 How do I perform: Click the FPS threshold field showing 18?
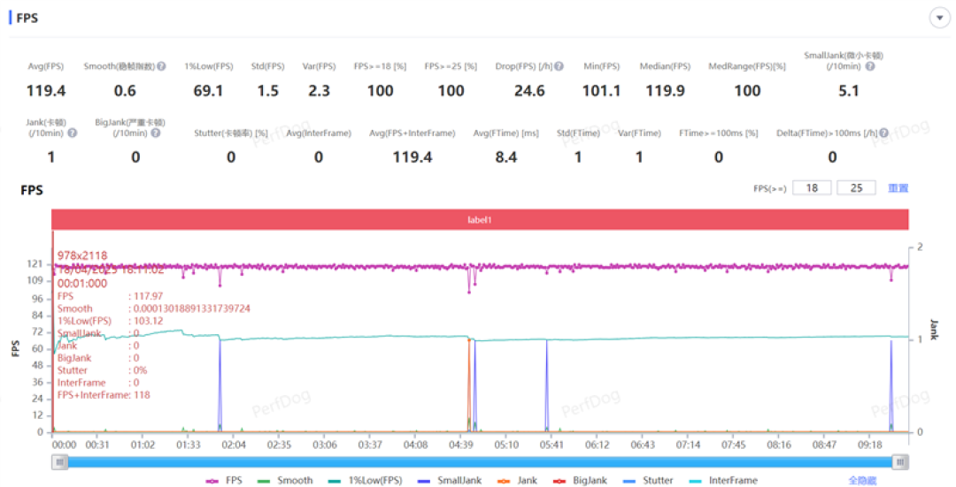[812, 187]
